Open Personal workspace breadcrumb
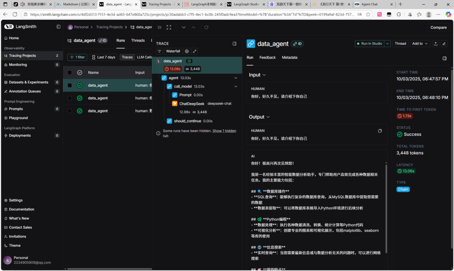Viewport: 454px width, 271px height. coord(78,27)
